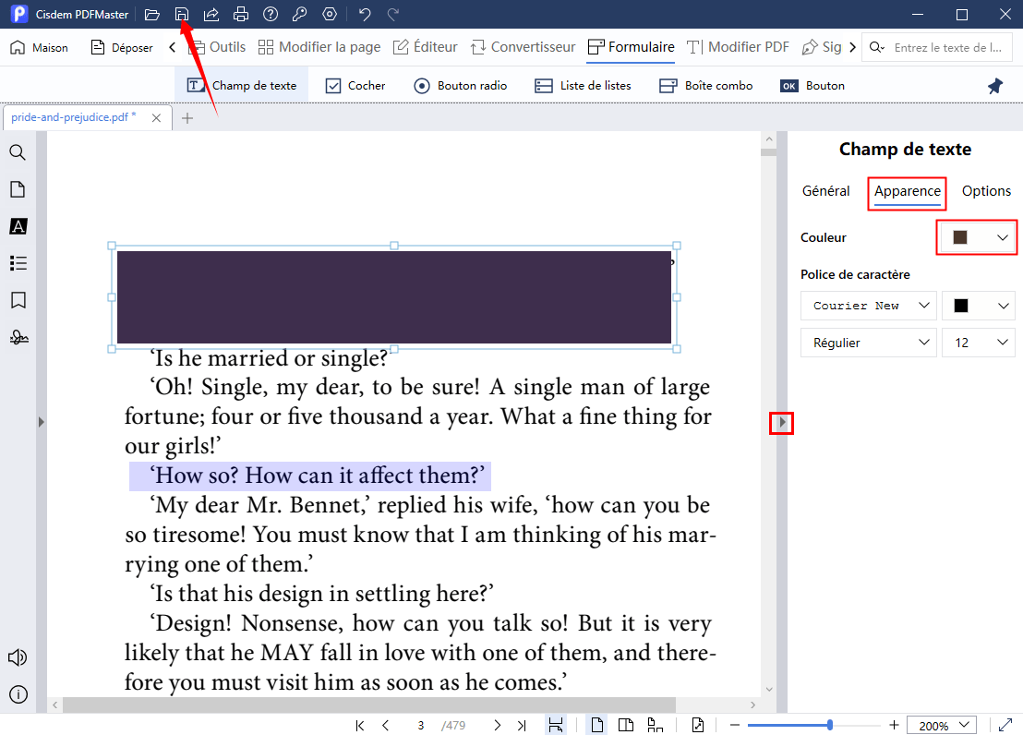The image size is (1023, 735).
Task: Open the Options properties tab
Action: click(986, 191)
